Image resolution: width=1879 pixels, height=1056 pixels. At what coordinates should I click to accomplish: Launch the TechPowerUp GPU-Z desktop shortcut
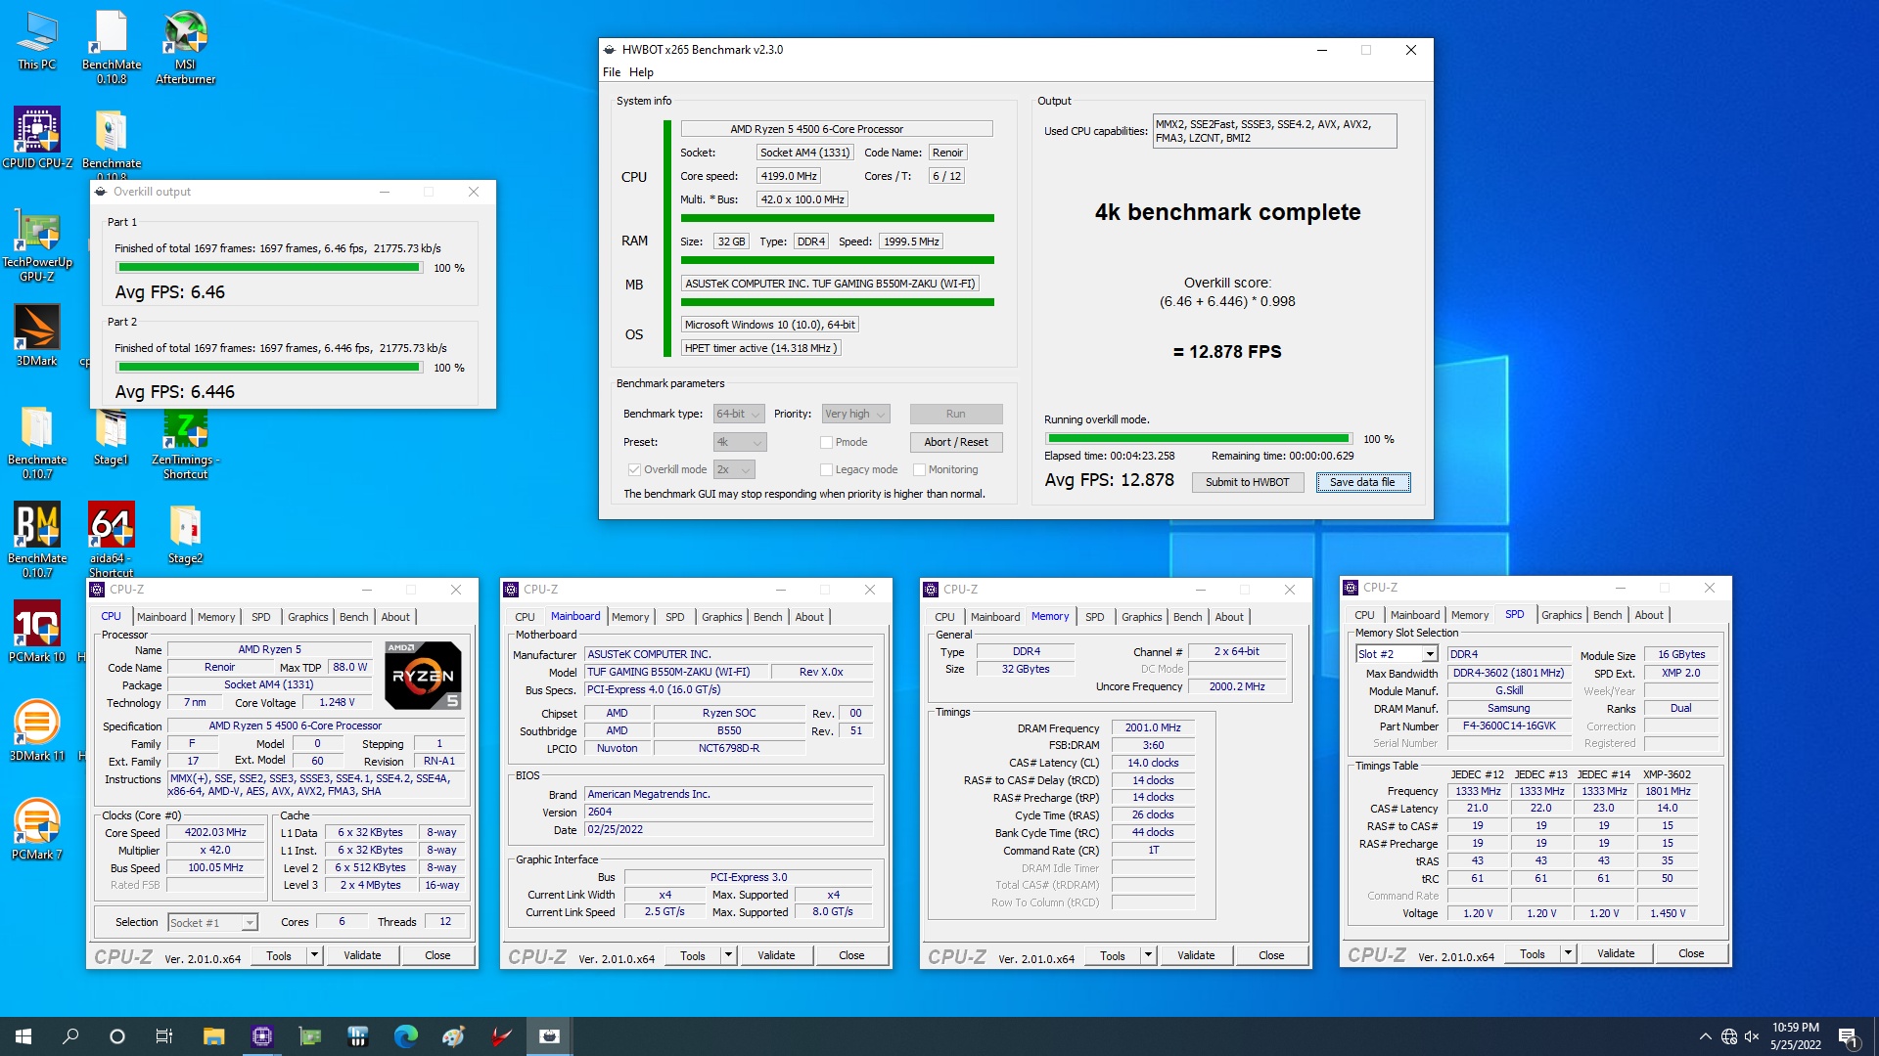click(37, 244)
